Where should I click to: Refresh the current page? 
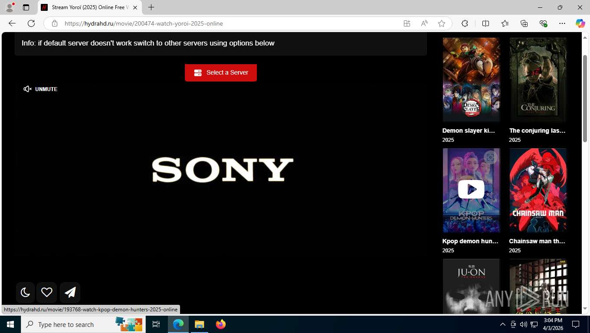click(31, 23)
